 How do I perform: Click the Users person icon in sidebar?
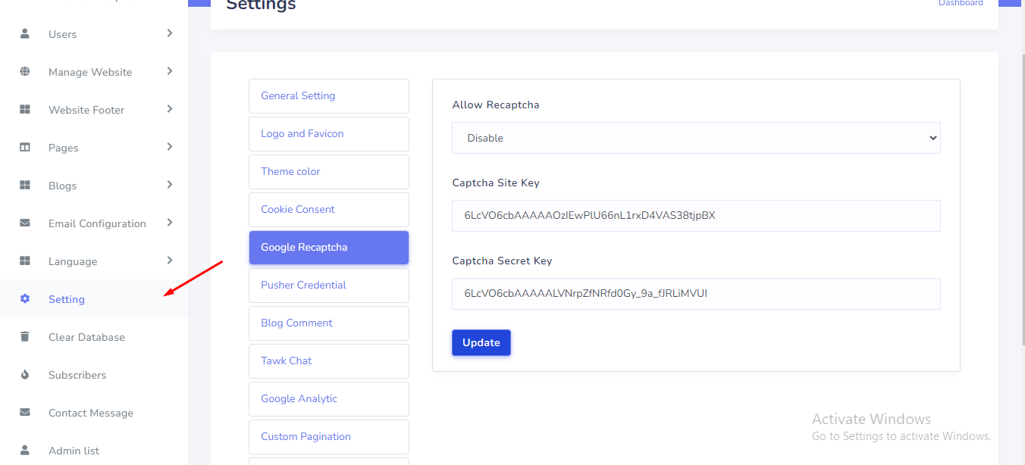click(25, 34)
